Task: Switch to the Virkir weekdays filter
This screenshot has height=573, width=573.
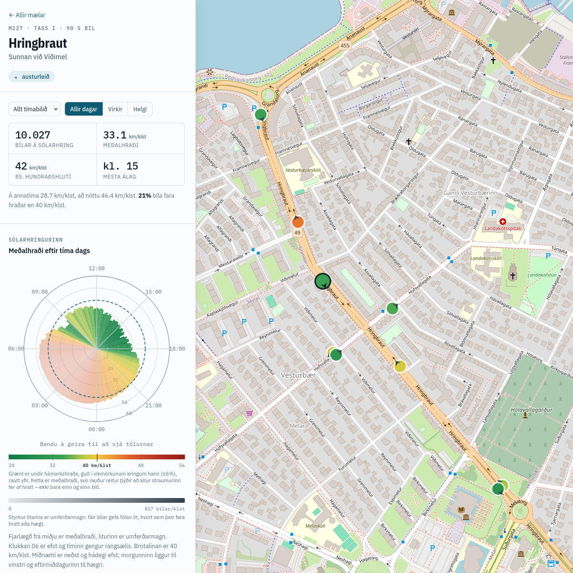Action: point(115,109)
